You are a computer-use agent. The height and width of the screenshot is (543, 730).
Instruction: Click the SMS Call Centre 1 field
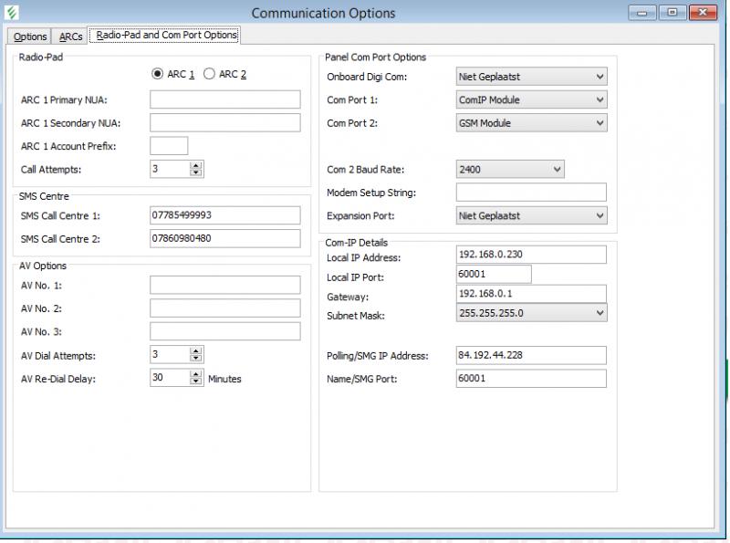pos(224,215)
